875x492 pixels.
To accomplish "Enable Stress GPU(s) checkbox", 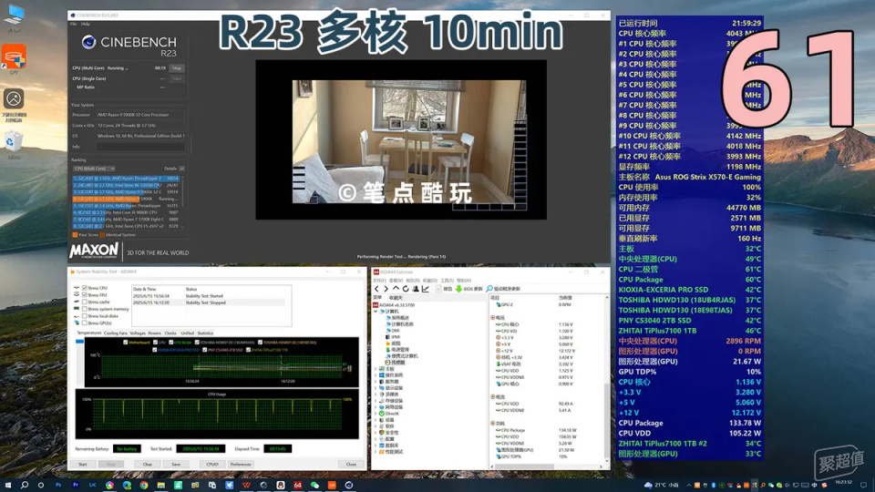I will click(x=84, y=323).
